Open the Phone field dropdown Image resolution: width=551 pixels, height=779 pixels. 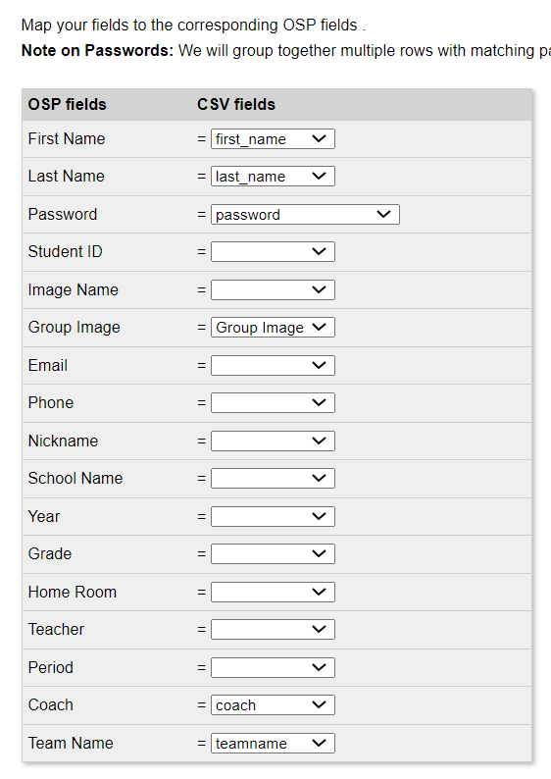coord(273,402)
